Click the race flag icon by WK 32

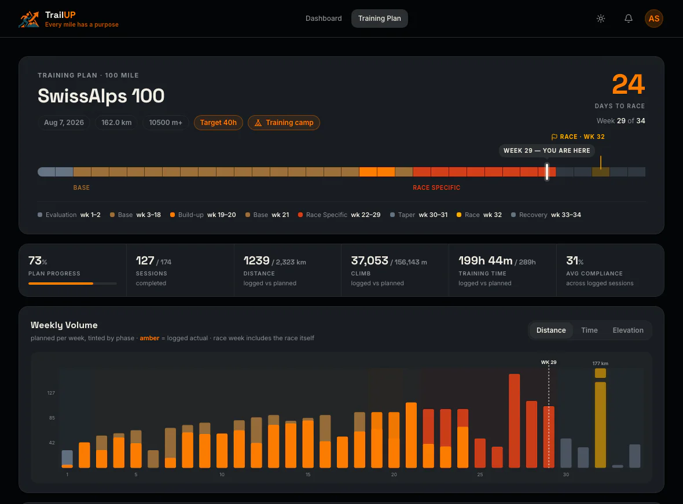tap(554, 137)
